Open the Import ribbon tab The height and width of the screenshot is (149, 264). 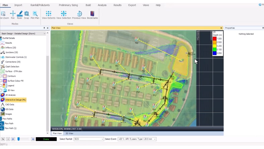18,5
